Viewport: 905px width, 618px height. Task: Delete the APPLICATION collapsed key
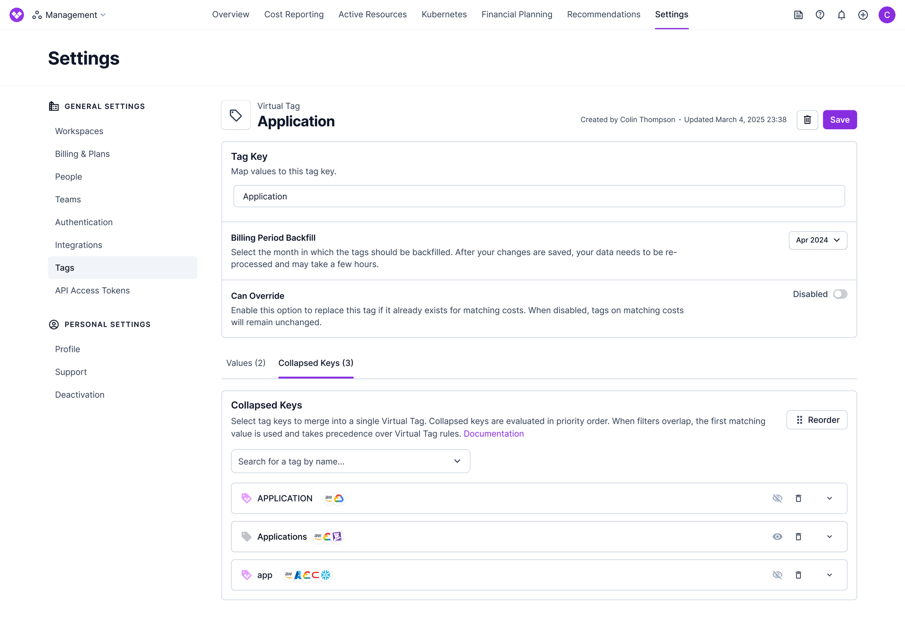798,499
